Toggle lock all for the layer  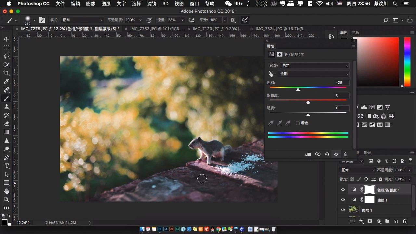coord(380,179)
